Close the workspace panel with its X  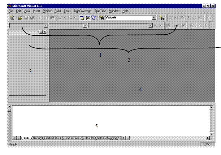(44, 32)
